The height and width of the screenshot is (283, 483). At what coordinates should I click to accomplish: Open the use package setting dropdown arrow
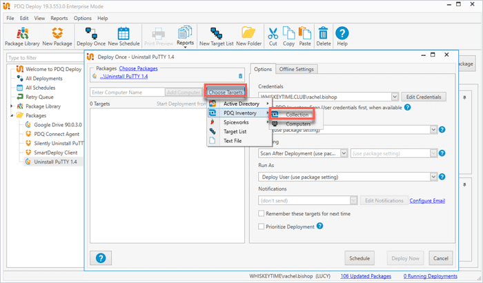pos(433,130)
